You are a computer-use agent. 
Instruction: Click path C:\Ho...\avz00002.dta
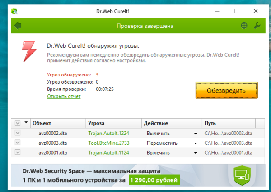(x=228, y=134)
